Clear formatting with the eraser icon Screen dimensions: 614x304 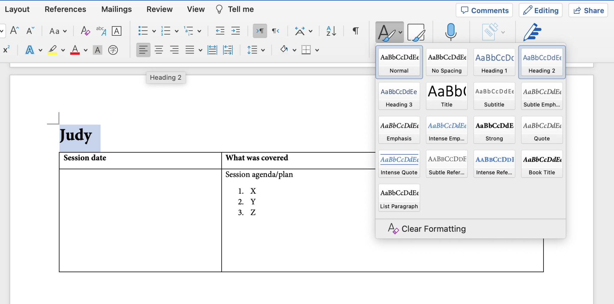pos(85,31)
